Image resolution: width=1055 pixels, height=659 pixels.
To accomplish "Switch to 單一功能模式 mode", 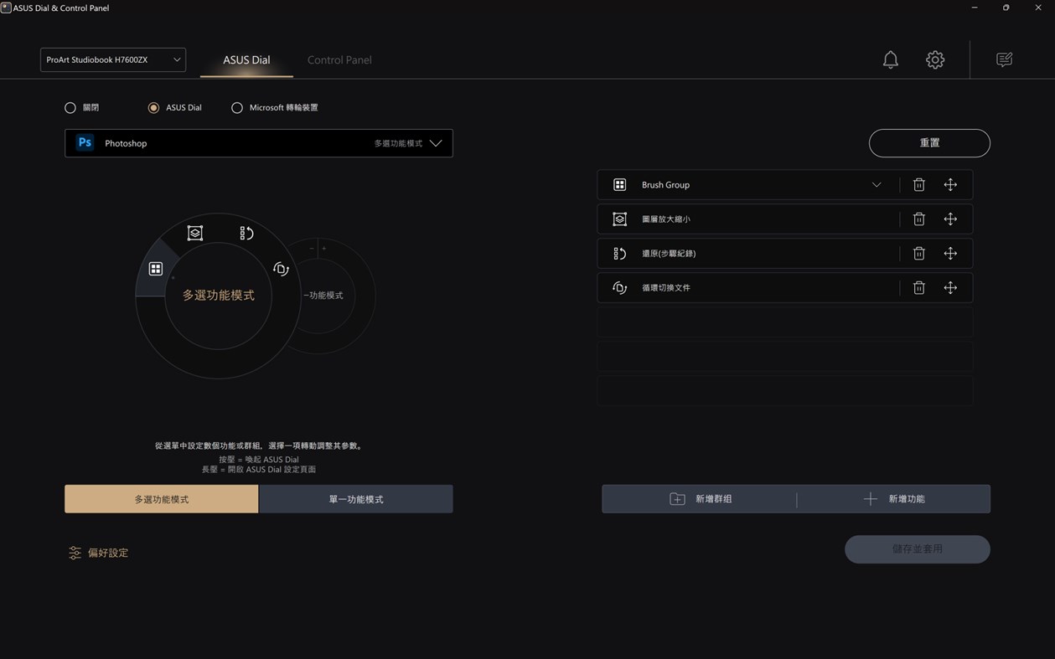I will (x=355, y=498).
